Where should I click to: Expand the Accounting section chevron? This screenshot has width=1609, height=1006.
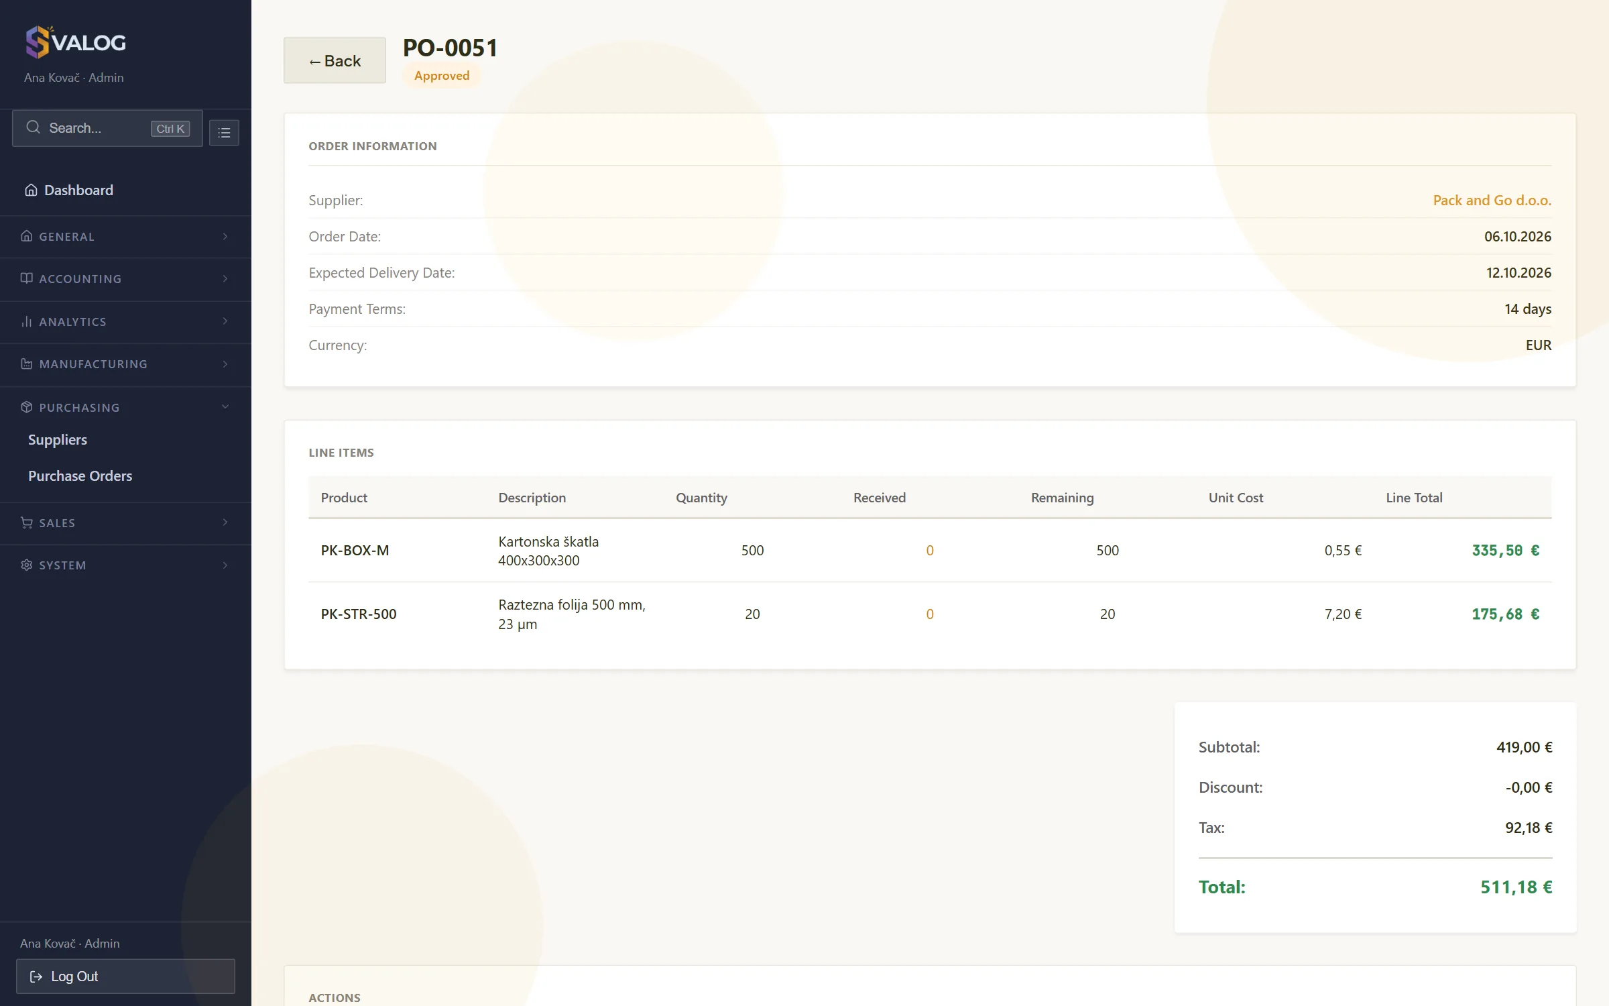point(225,278)
